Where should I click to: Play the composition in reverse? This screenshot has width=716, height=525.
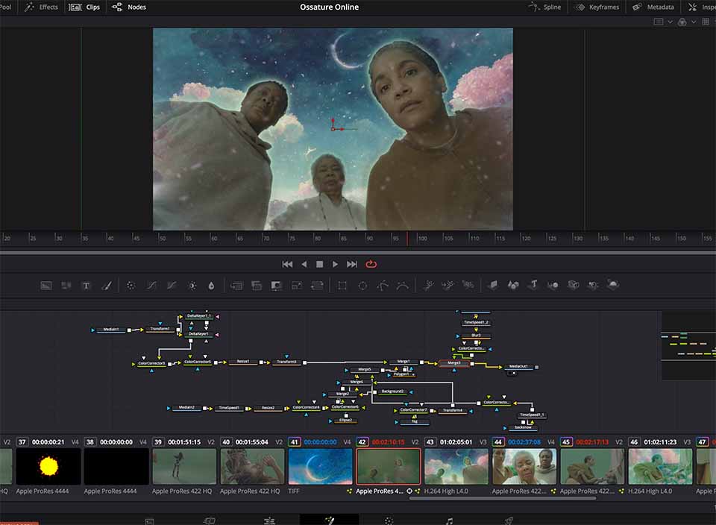click(x=304, y=264)
